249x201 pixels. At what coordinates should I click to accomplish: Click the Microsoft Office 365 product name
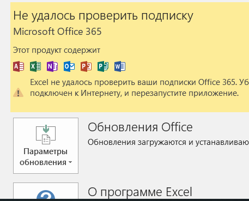tap(57, 32)
